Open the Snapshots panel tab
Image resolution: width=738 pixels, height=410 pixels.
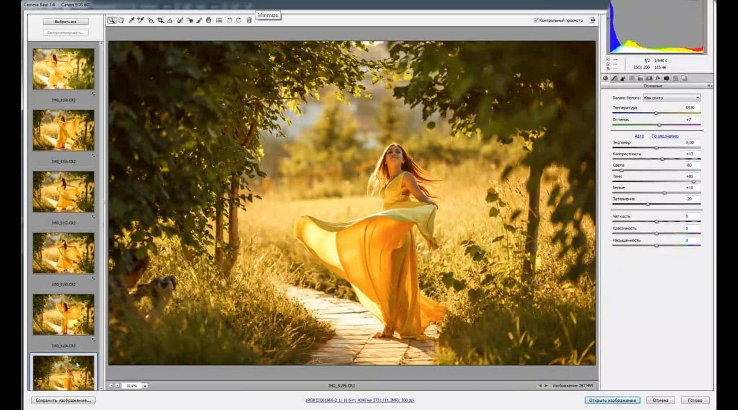coord(684,78)
